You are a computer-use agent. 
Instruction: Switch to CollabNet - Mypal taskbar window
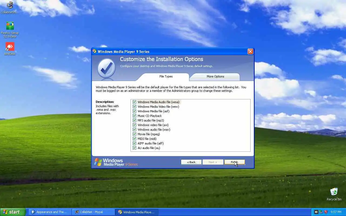point(93,212)
